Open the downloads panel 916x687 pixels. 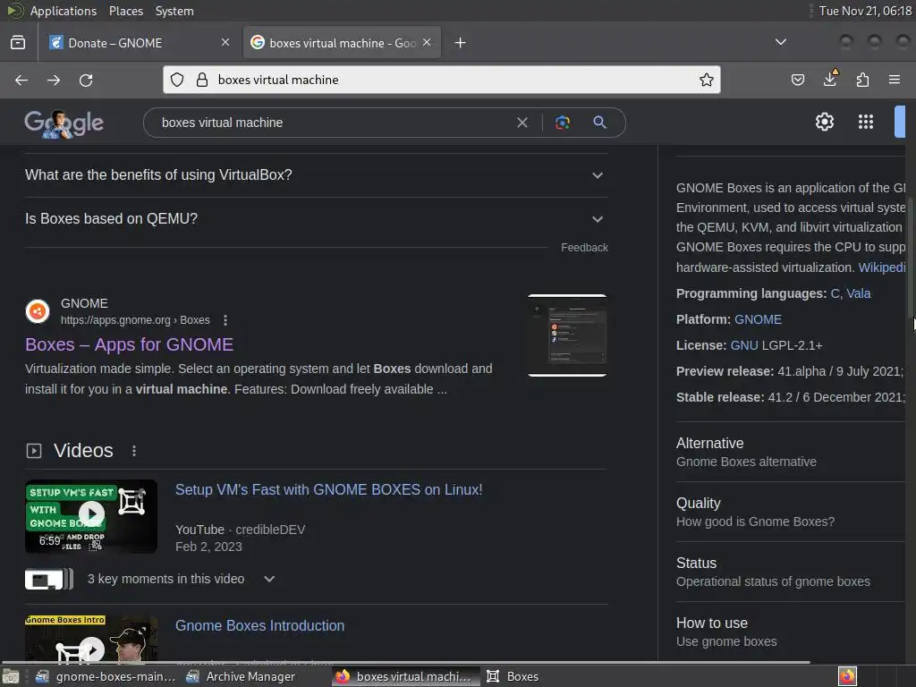pyautogui.click(x=830, y=79)
